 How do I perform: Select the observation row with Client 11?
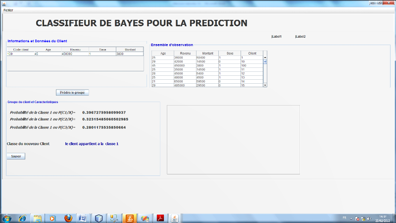point(207,69)
